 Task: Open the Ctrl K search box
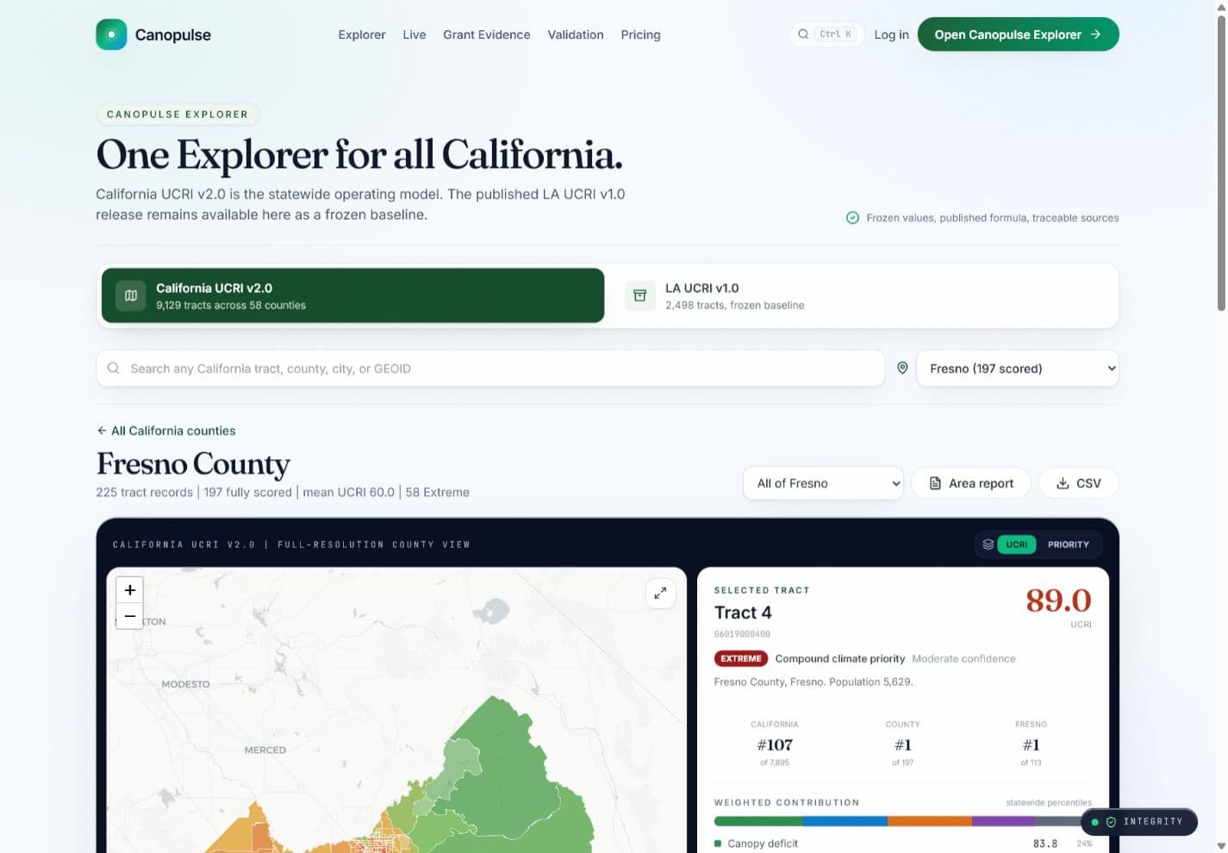[x=826, y=34]
